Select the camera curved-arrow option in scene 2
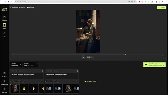 58,89
